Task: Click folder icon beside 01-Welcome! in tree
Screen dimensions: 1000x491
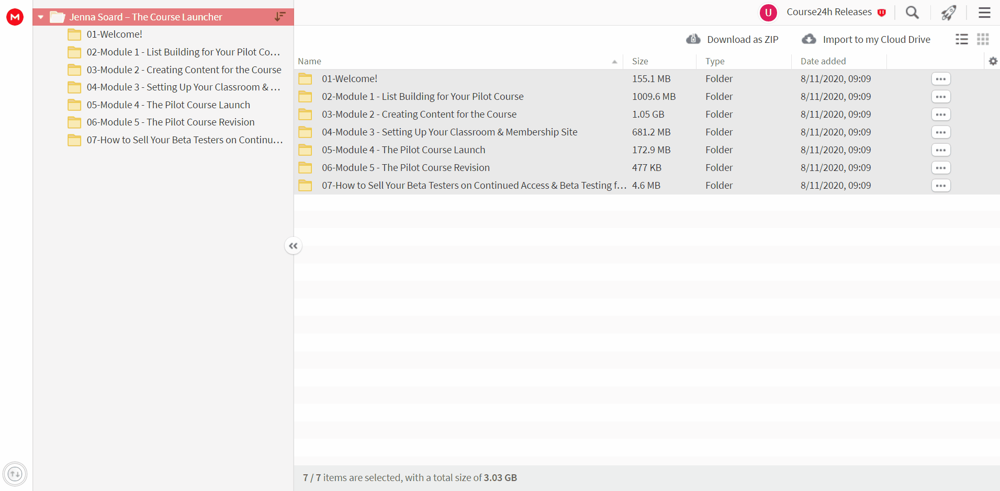Action: pos(74,35)
